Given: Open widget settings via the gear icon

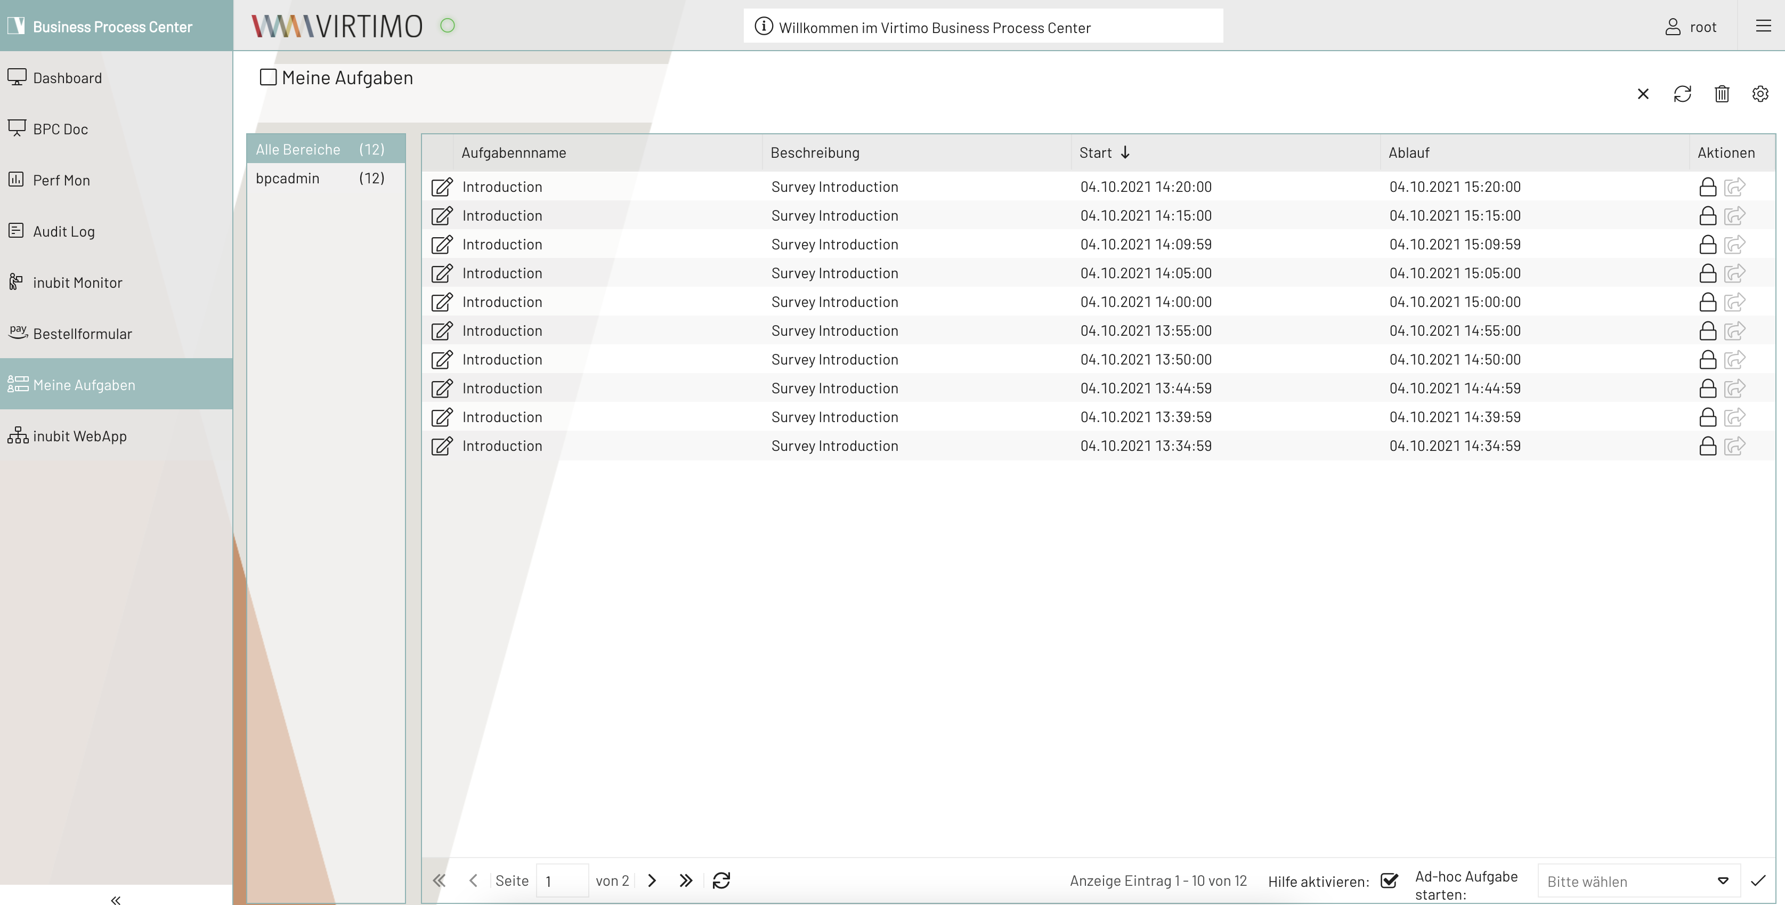Looking at the screenshot, I should pos(1760,94).
